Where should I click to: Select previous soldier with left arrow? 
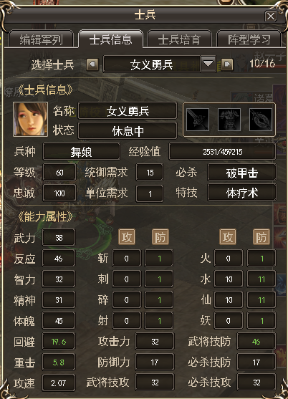tap(92, 64)
